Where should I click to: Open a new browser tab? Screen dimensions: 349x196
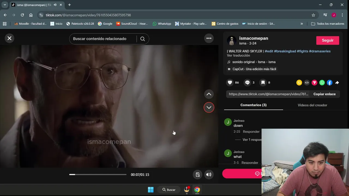point(69,5)
